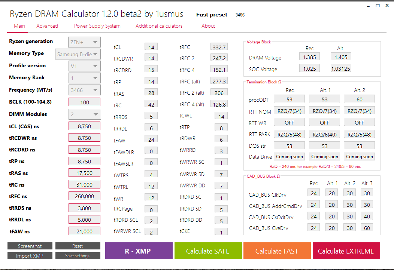The width and height of the screenshot is (394, 270).
Task: Select the tRFC 4 (alt) value 126.8
Action: (x=219, y=104)
